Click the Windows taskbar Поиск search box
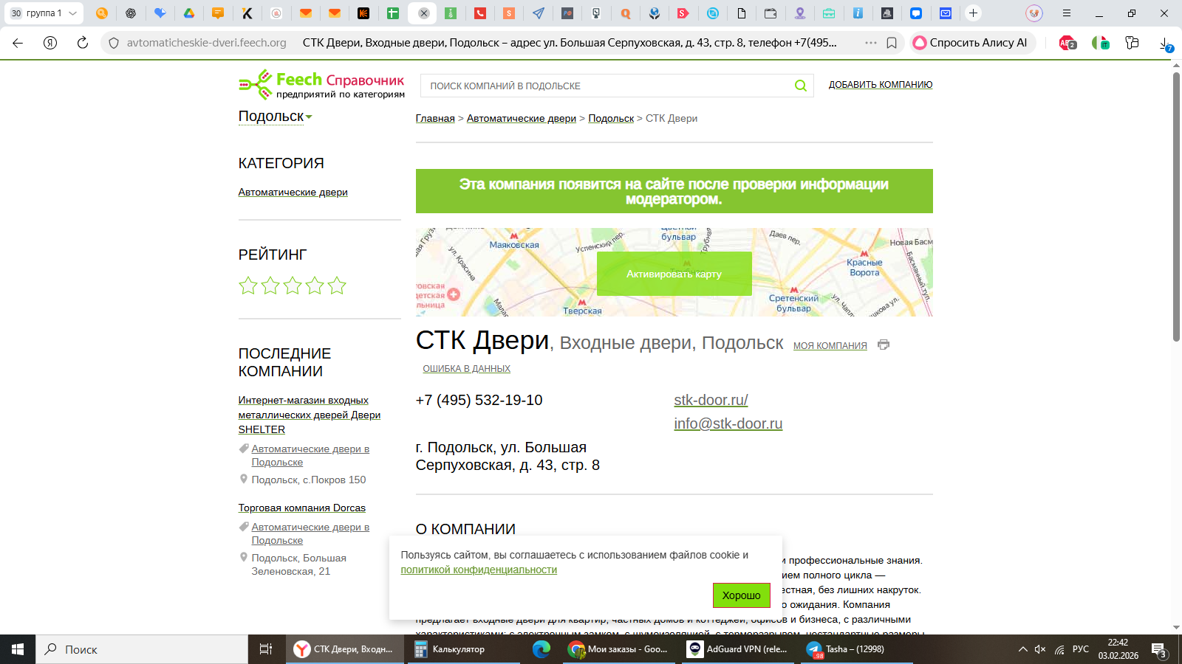Screen dimensions: 1182x664 click(142, 649)
